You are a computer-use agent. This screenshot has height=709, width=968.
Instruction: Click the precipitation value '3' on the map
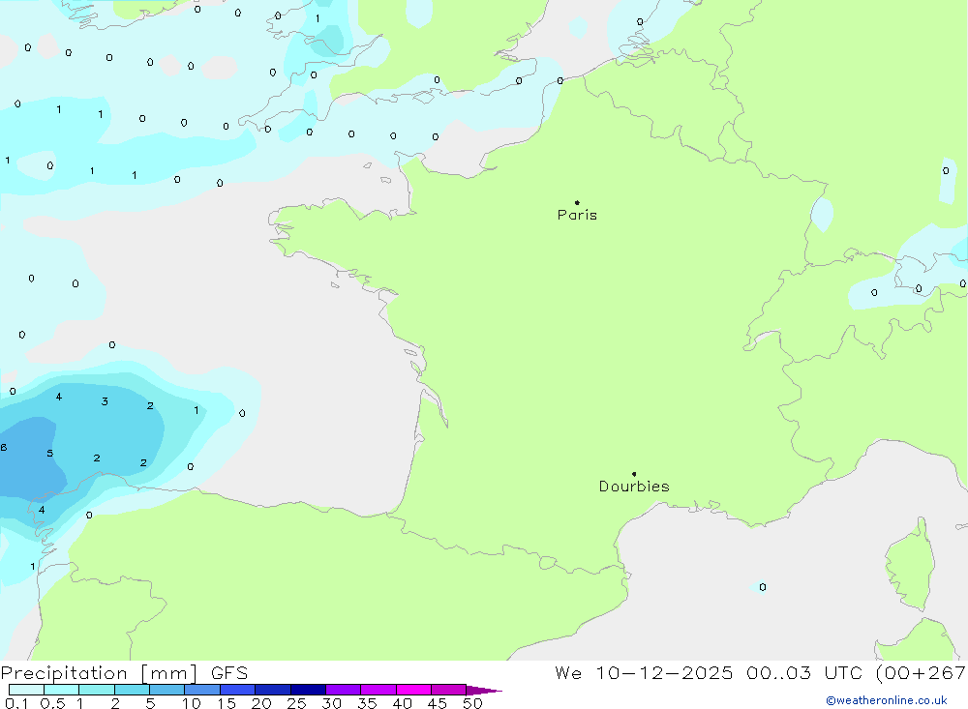tap(105, 401)
